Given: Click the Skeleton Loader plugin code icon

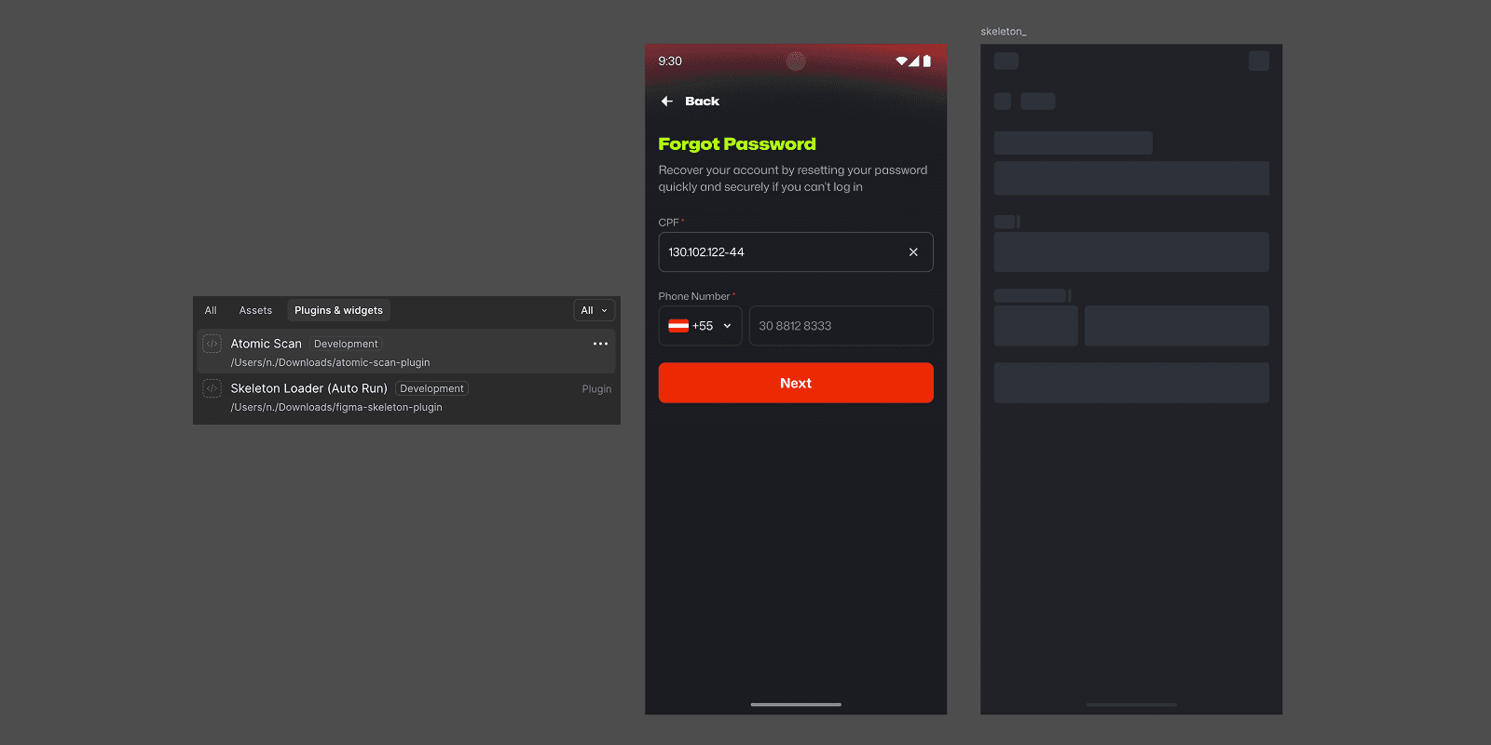Looking at the screenshot, I should 212,388.
